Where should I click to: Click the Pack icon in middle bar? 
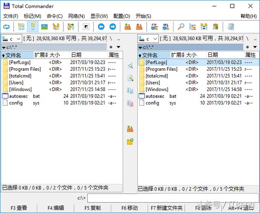(130, 129)
